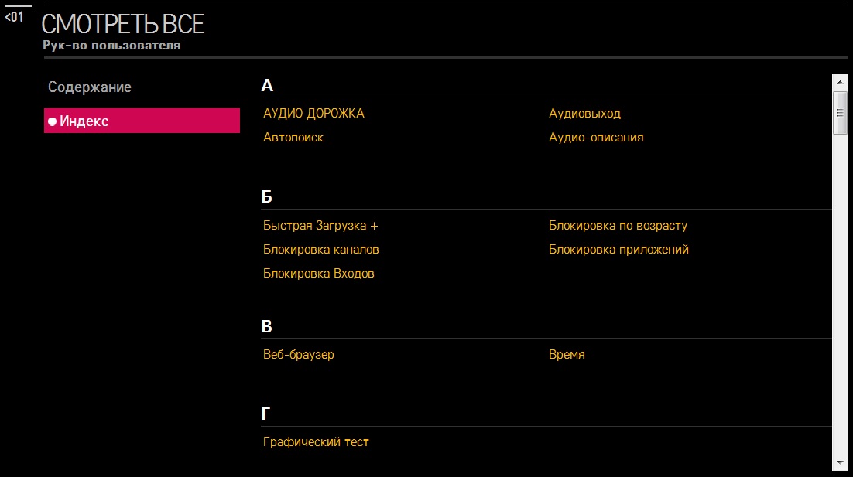853x477 pixels.
Task: Click the scrollbar down arrow
Action: pos(840,462)
